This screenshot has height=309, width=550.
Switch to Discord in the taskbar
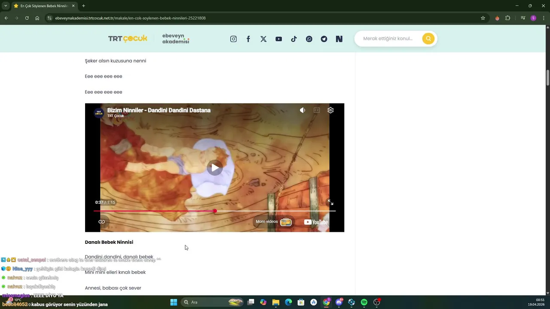pyautogui.click(x=339, y=302)
